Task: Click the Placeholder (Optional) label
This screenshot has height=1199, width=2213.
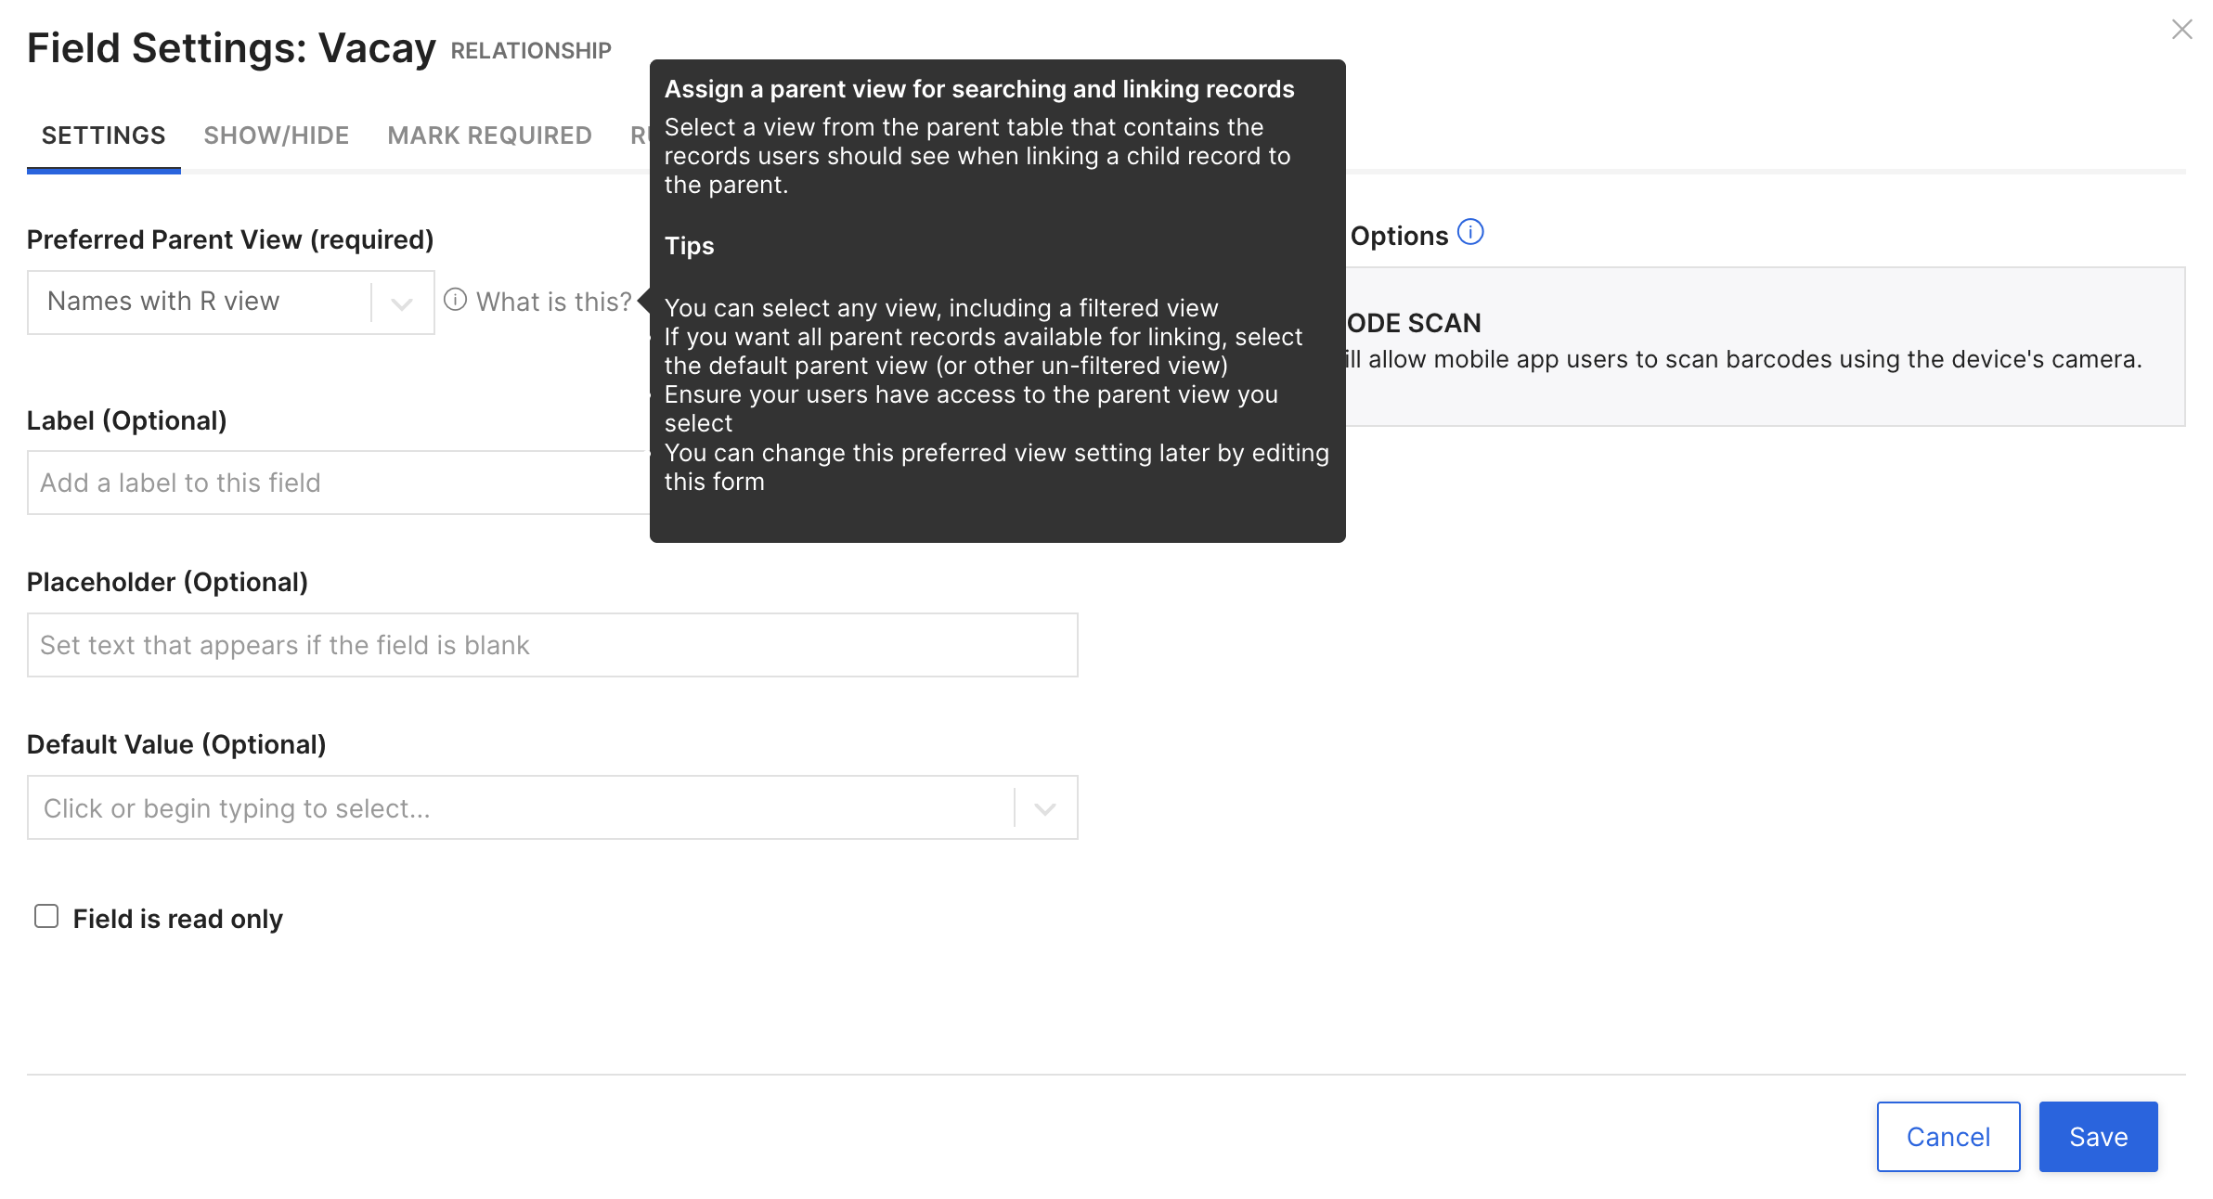Action: pos(167,582)
